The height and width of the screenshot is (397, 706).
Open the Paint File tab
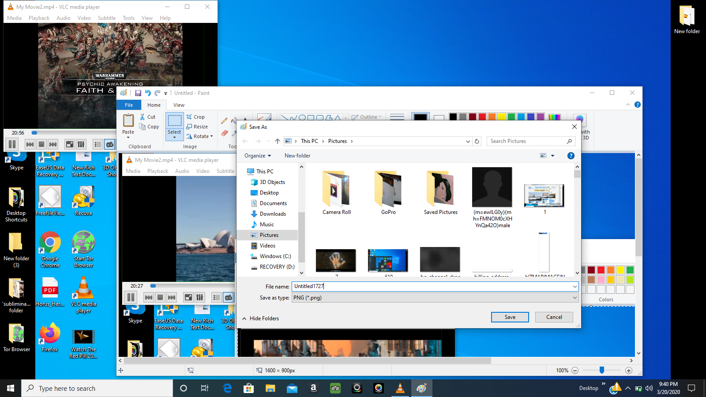[129, 105]
